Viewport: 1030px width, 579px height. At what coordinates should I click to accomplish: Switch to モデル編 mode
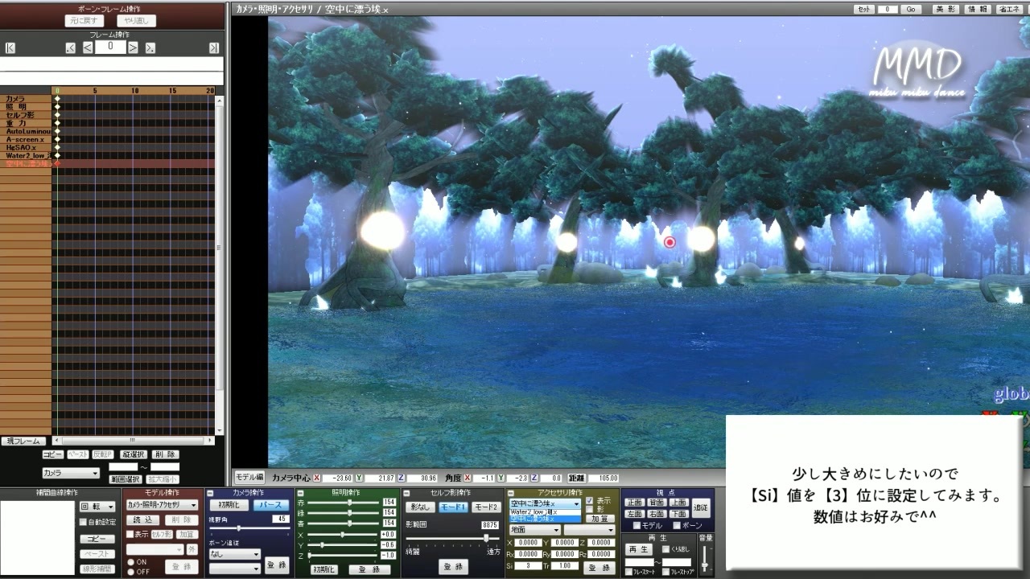(249, 477)
